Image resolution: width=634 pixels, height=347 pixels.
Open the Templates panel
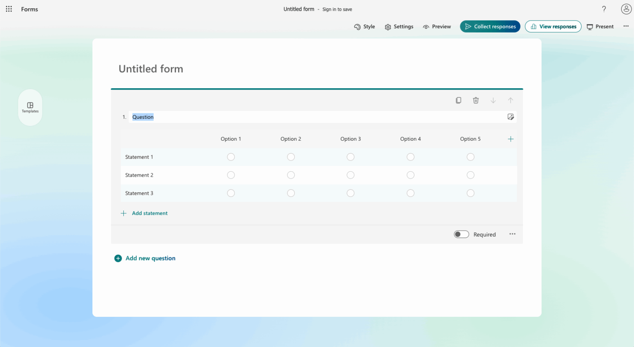tap(30, 107)
